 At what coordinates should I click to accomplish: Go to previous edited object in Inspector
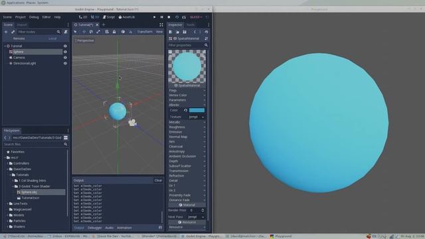coord(195,32)
